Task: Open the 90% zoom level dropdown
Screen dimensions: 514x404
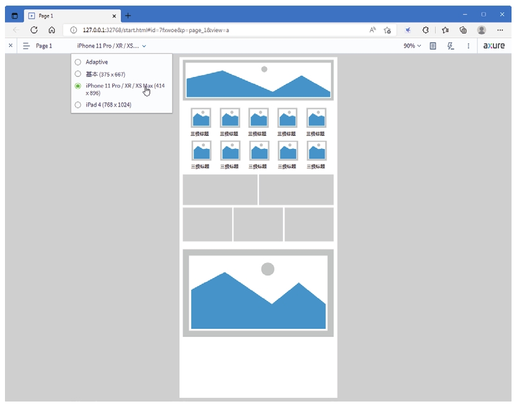Action: click(x=412, y=46)
